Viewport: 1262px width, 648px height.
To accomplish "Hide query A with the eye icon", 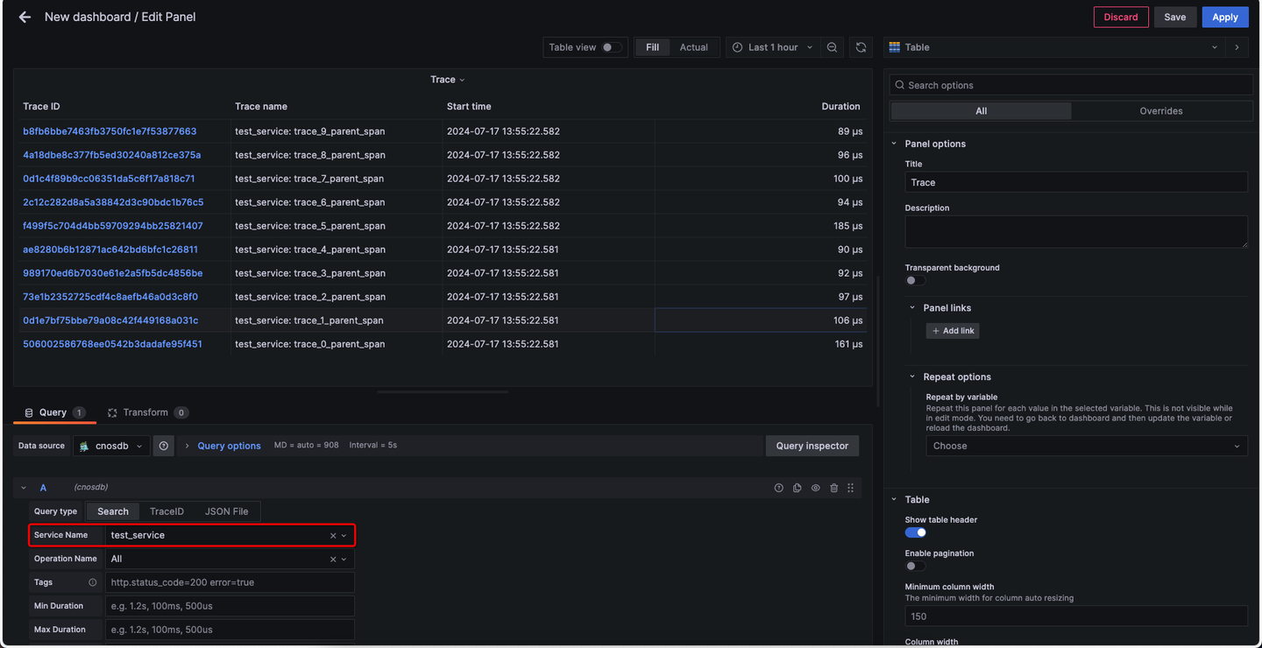I will point(815,488).
